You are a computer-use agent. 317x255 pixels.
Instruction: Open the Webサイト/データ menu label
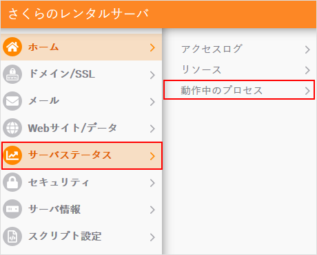72,128
